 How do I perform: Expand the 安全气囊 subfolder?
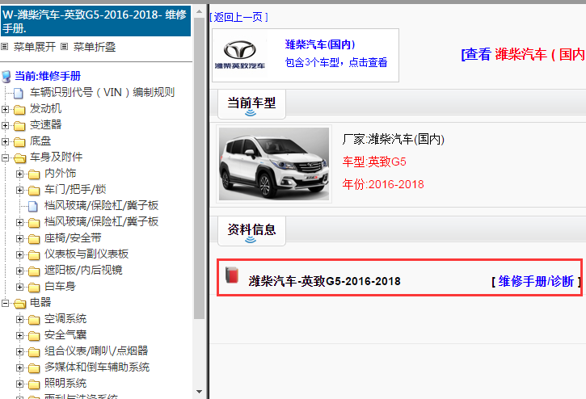point(20,335)
